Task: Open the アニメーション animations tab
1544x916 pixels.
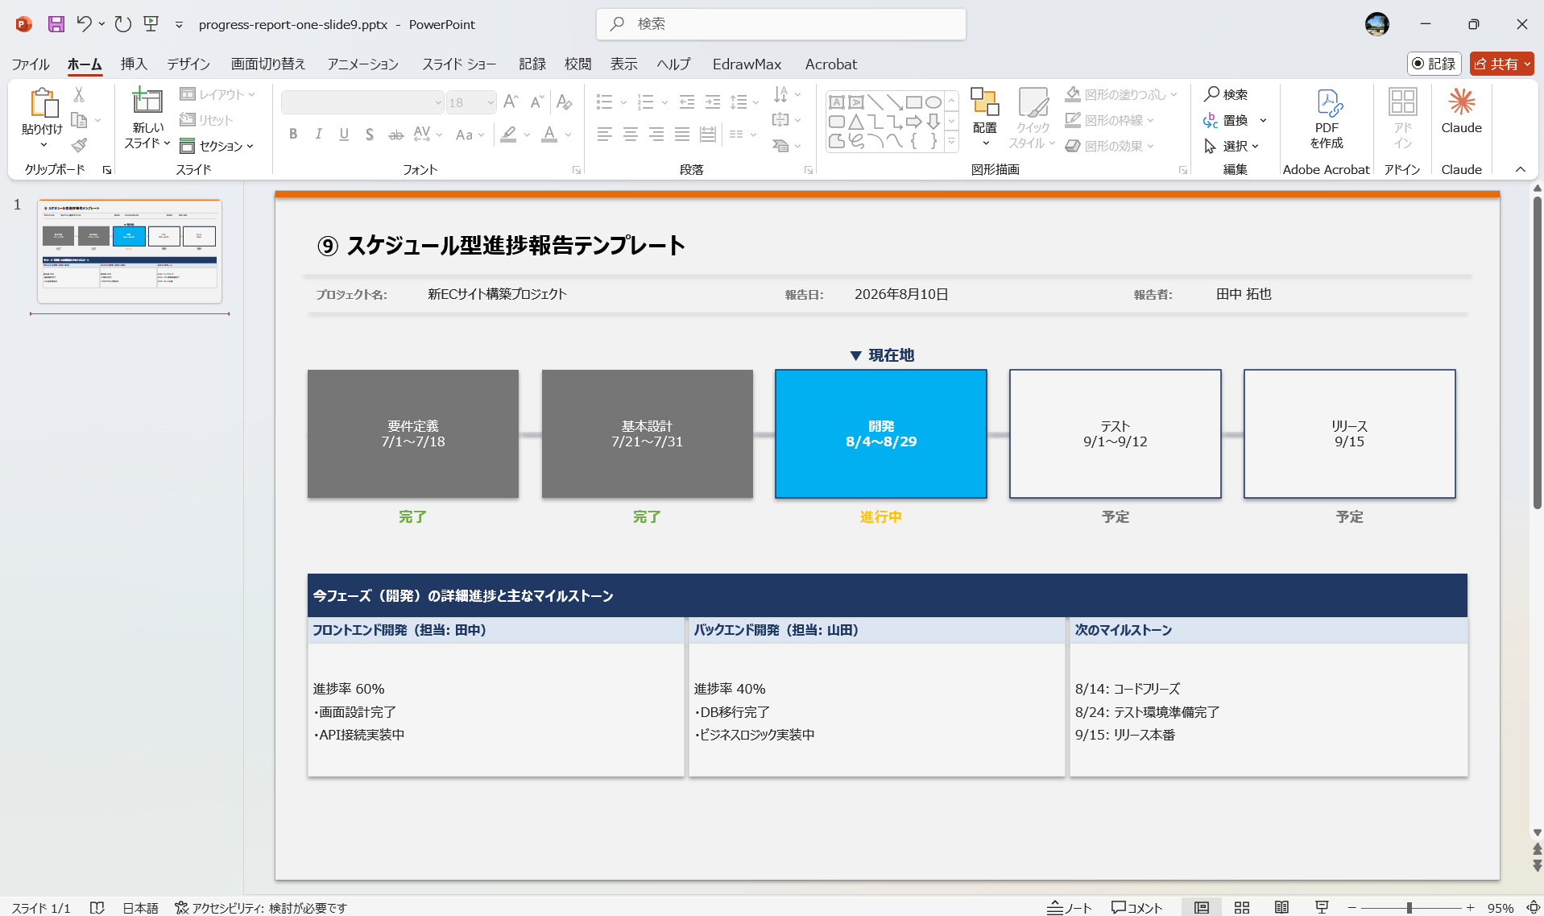Action: pos(362,64)
